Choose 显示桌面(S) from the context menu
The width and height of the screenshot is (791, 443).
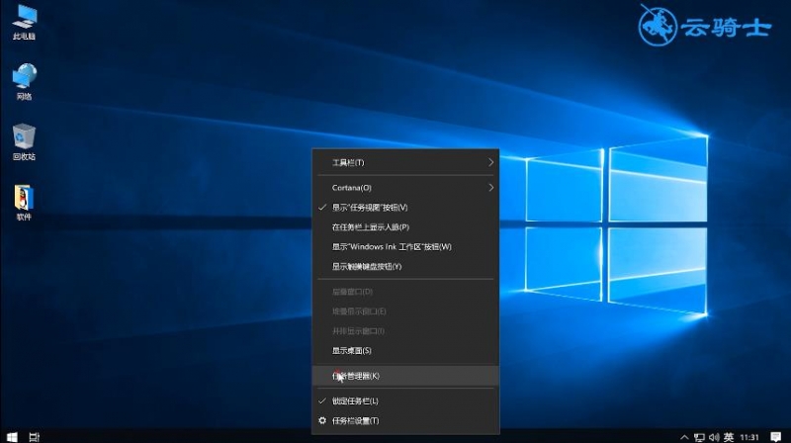tap(405, 351)
